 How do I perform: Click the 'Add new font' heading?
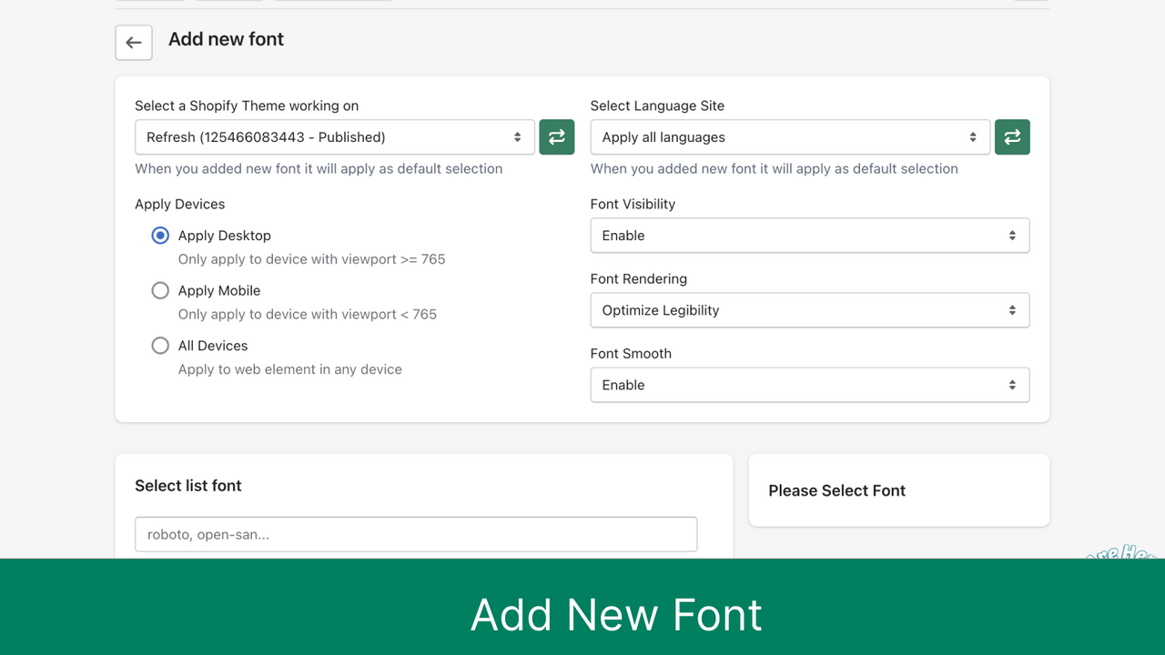click(x=226, y=39)
